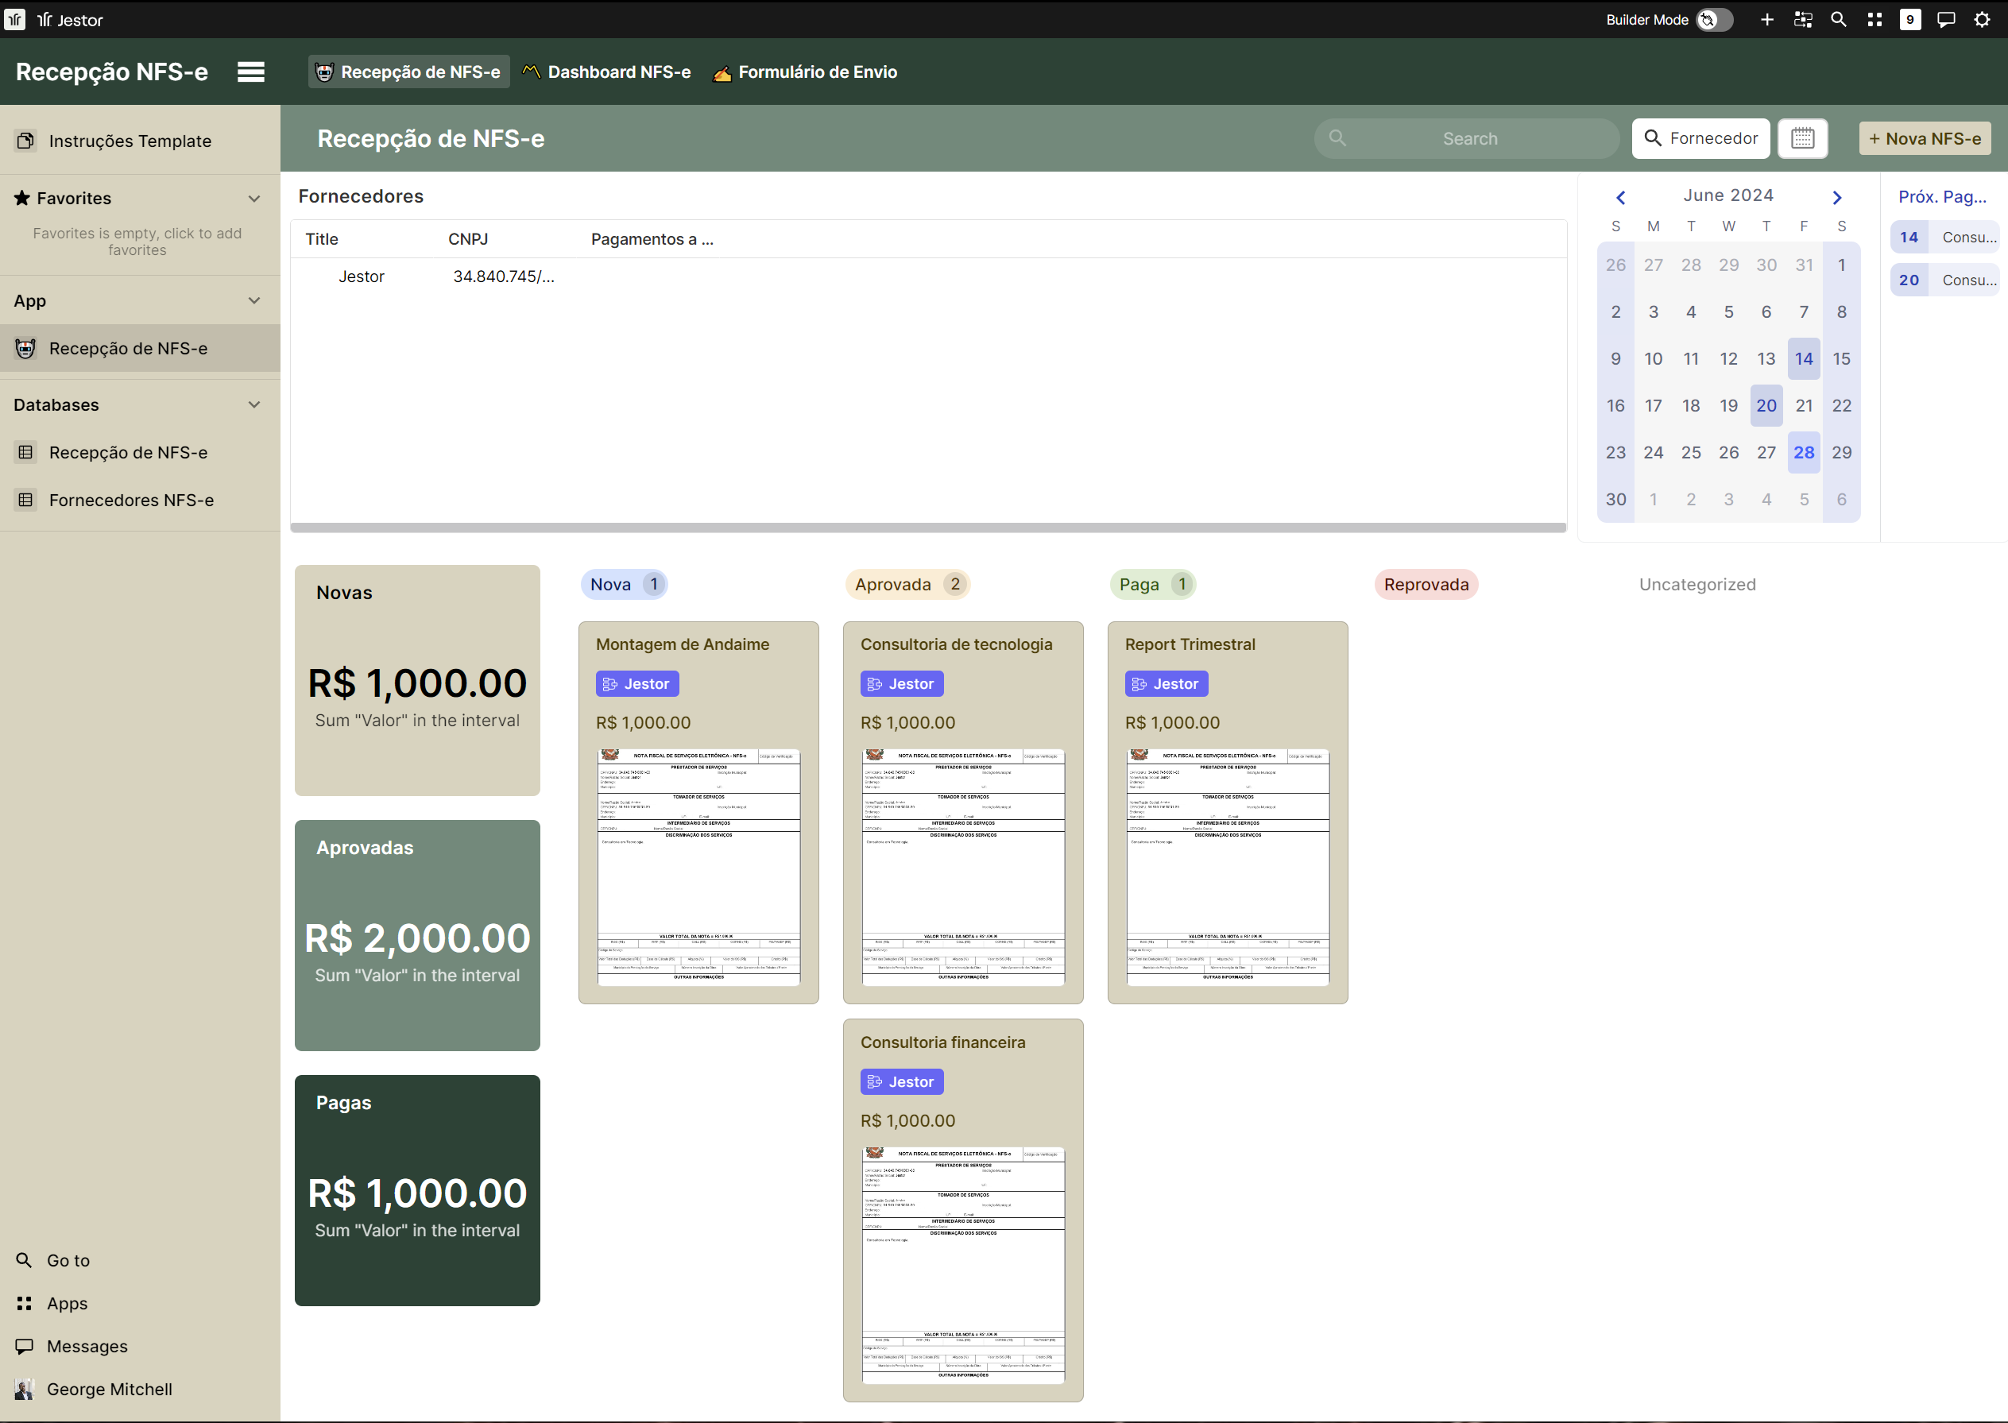Collapse the Databases section chevron
Viewport: 2008px width, 1423px height.
pos(254,405)
